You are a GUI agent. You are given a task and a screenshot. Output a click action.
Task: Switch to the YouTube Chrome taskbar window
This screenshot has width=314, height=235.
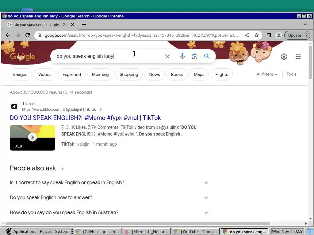(196, 232)
